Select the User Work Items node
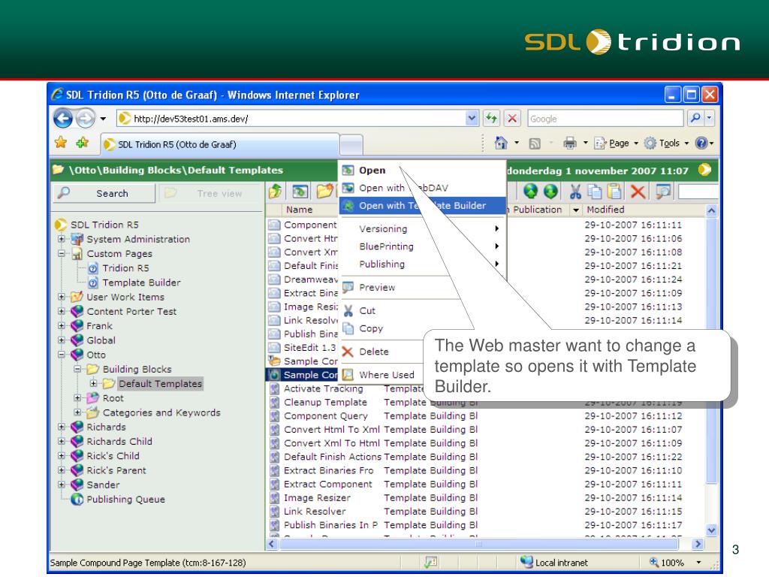 [125, 297]
